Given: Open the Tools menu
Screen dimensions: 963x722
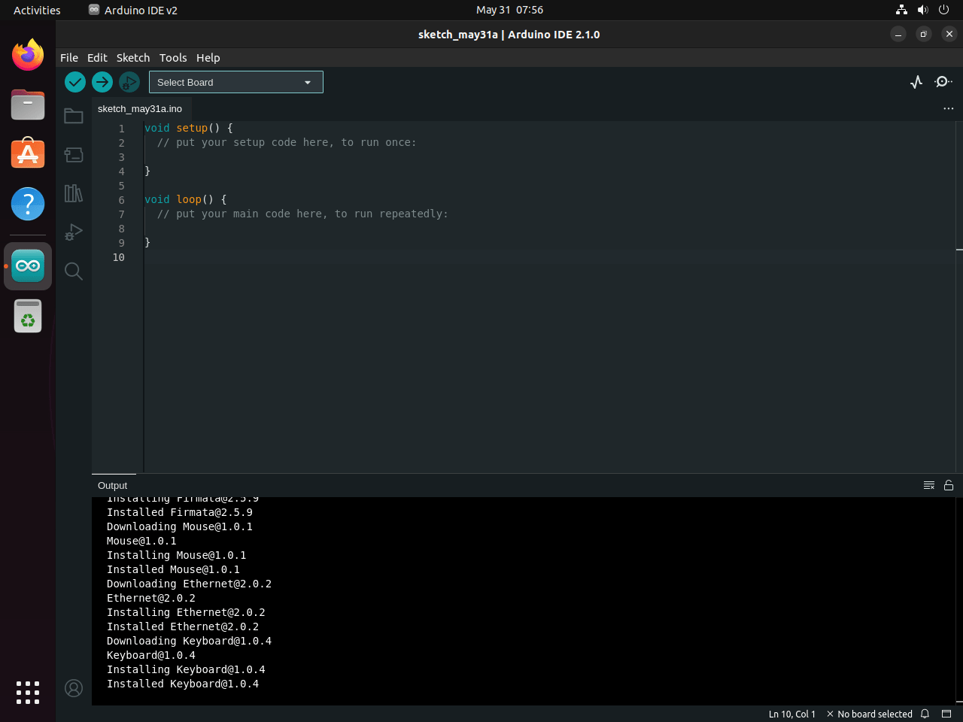Looking at the screenshot, I should 173,58.
